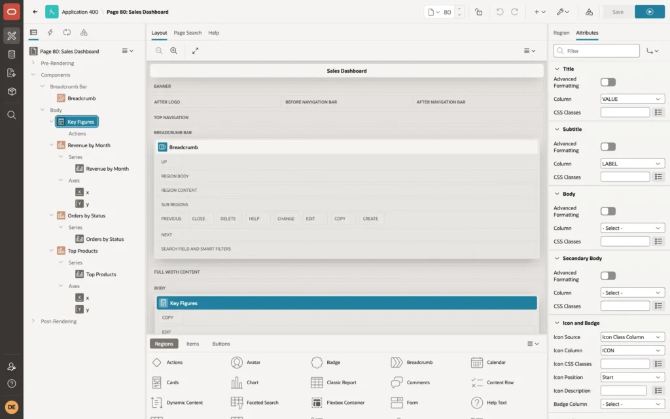
Task: Open the Dynamic Actions lightning tab
Action: (50, 33)
